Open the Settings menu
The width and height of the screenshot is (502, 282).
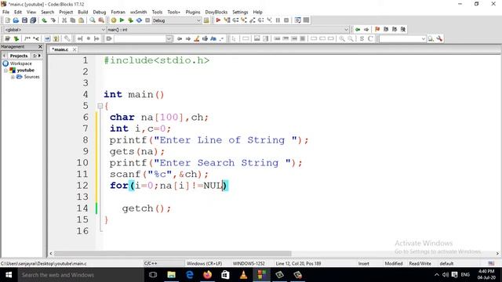click(x=240, y=13)
